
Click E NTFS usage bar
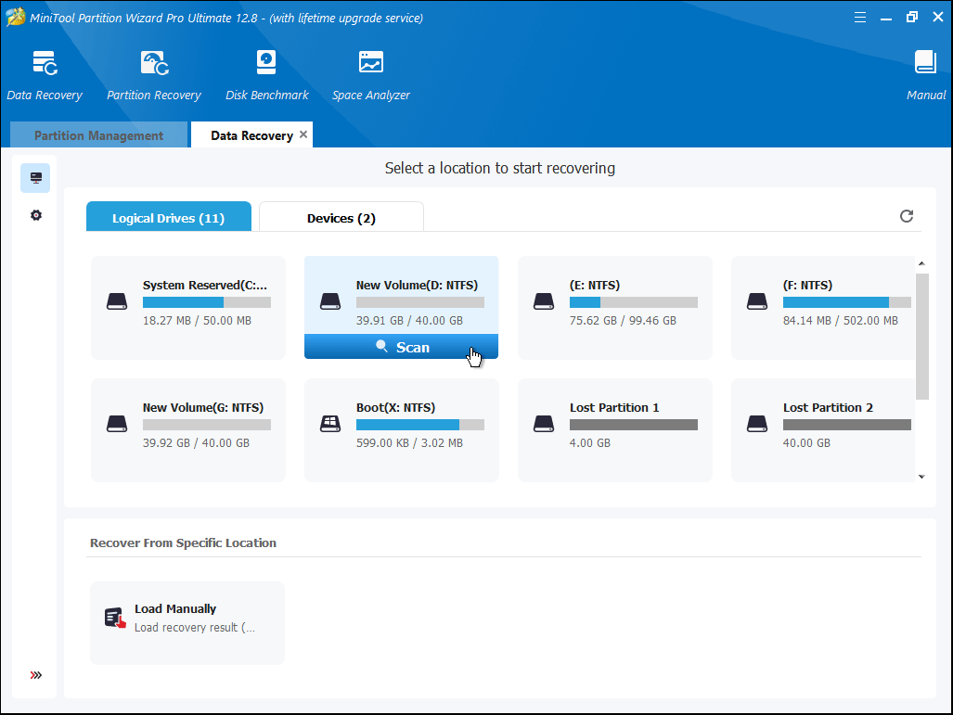pyautogui.click(x=633, y=302)
